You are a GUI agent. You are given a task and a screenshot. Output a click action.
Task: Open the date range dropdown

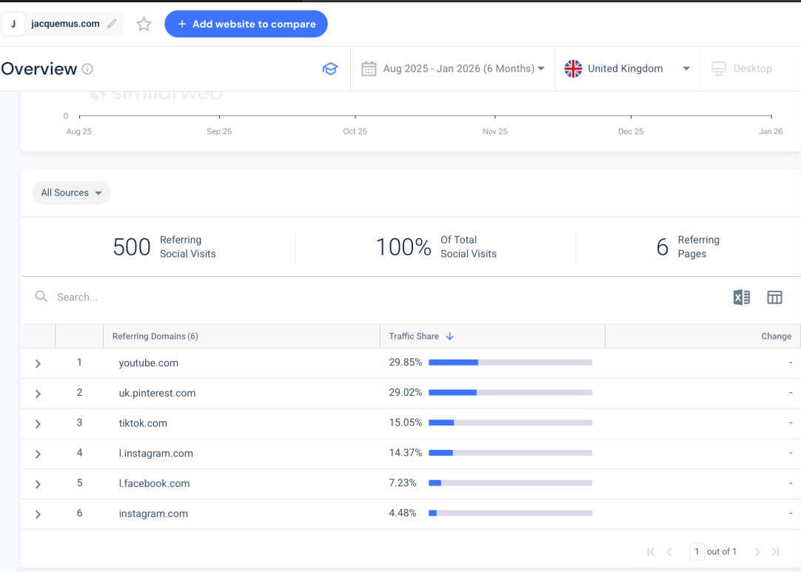click(x=453, y=69)
